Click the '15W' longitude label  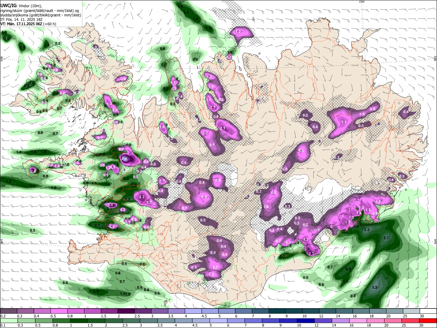tap(362, 2)
